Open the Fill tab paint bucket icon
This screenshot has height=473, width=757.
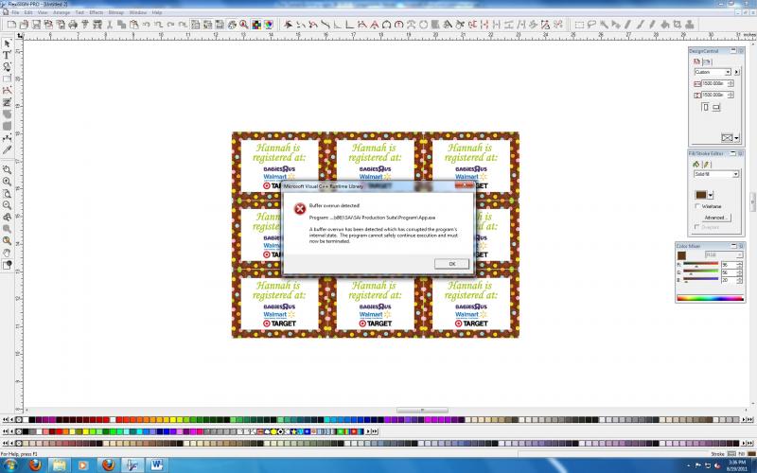click(x=696, y=164)
